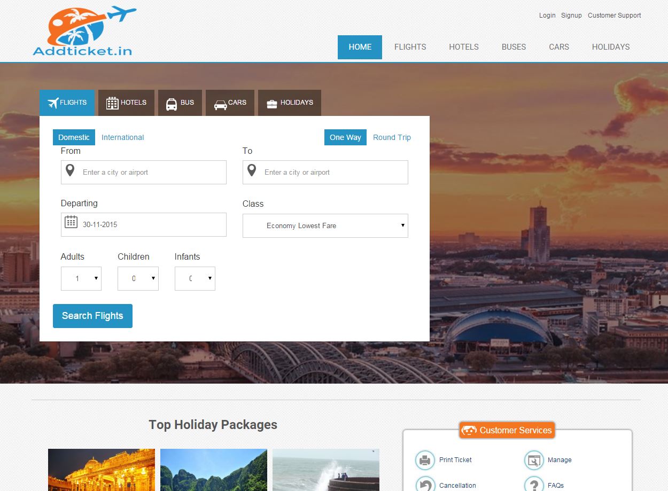Click the From city input field
Screen dimensions: 668x491
click(x=144, y=172)
